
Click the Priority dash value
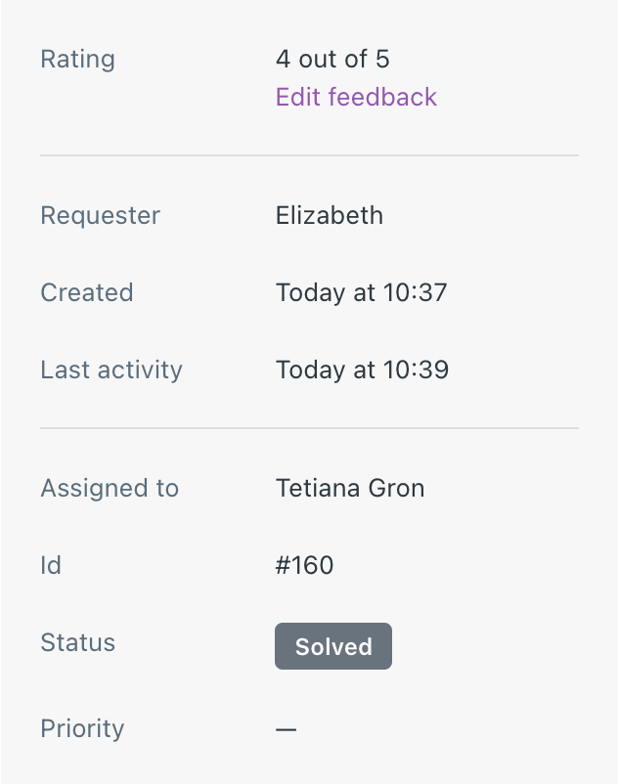[286, 729]
